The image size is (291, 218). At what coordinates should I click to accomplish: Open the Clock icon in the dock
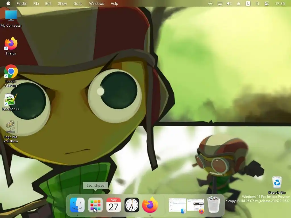(x=132, y=205)
